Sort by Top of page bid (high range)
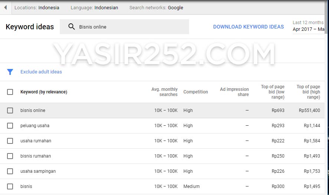Image resolution: width=329 pixels, height=195 pixels. click(308, 92)
